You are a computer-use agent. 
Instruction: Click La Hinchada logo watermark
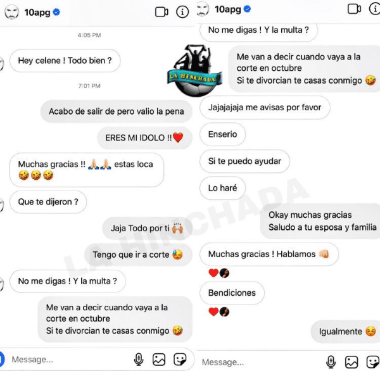coord(194,70)
